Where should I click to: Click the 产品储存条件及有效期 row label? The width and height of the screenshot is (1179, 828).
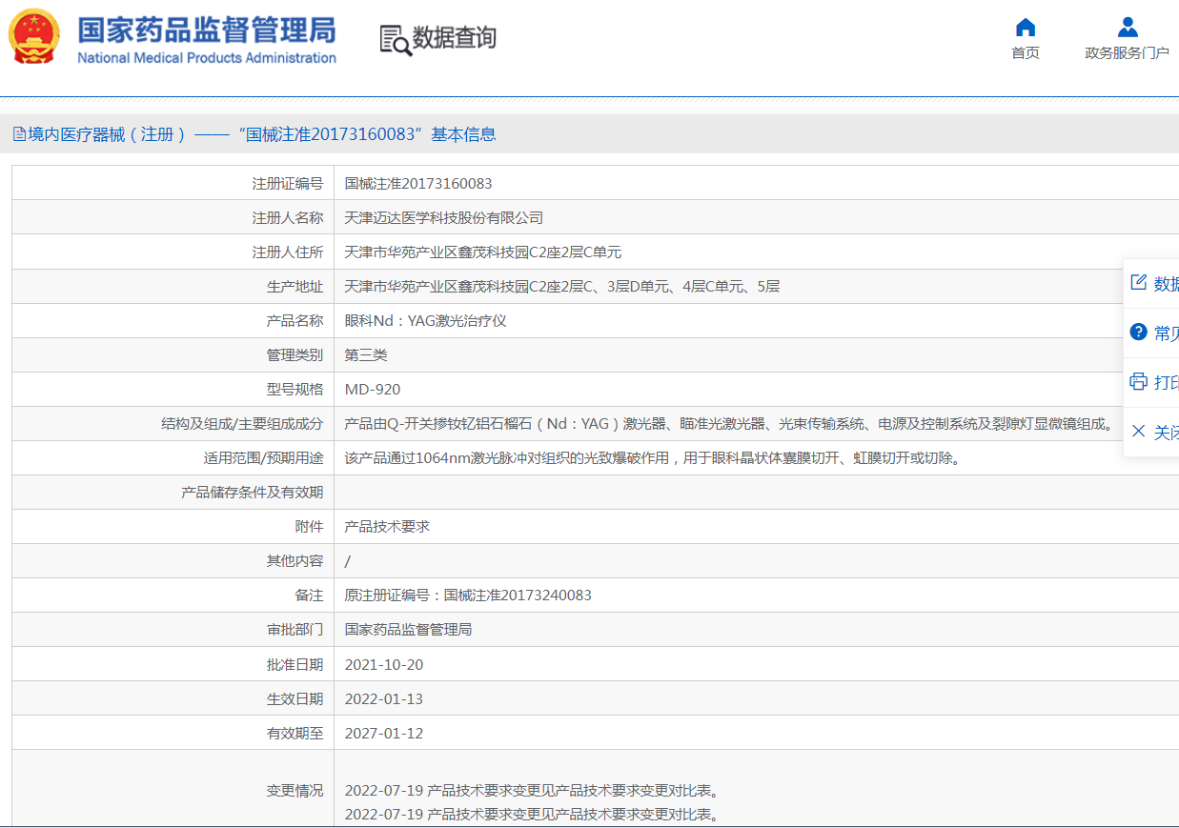coord(252,493)
